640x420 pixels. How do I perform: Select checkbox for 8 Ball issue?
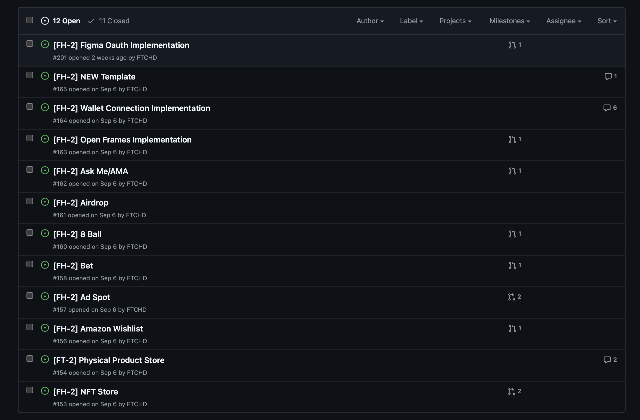coord(30,232)
